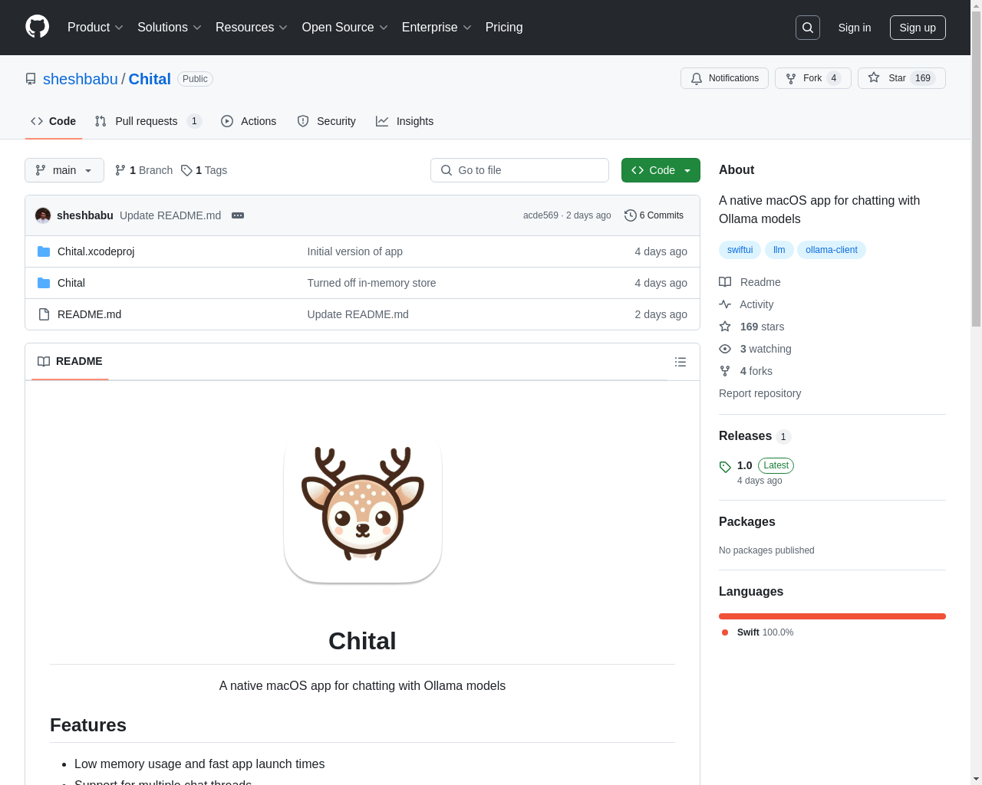The image size is (982, 785).
Task: Click 3 watching link
Action: (x=766, y=349)
